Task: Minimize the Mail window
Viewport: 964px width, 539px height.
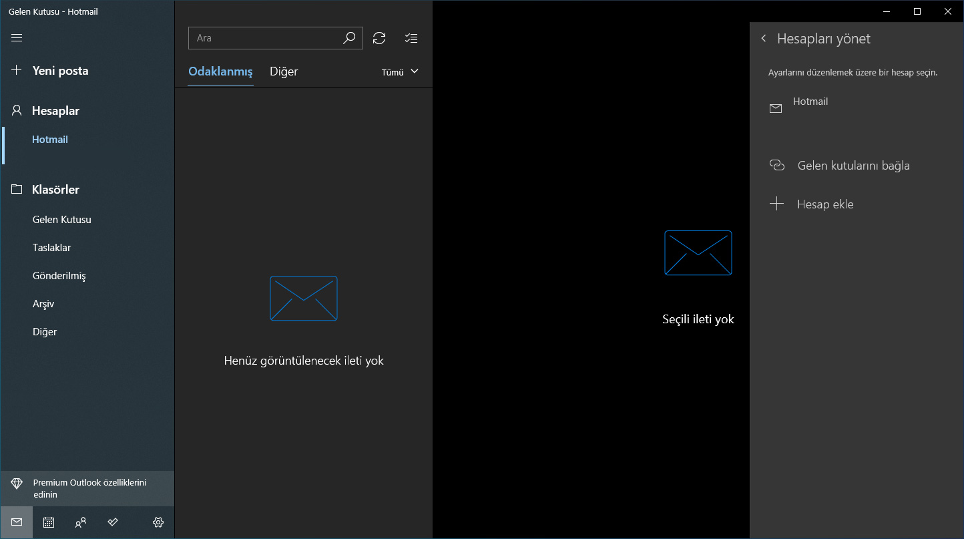Action: coord(887,11)
